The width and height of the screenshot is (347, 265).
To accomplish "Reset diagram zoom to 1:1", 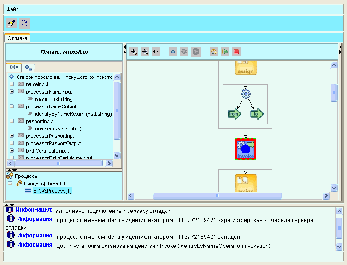I will (156, 52).
